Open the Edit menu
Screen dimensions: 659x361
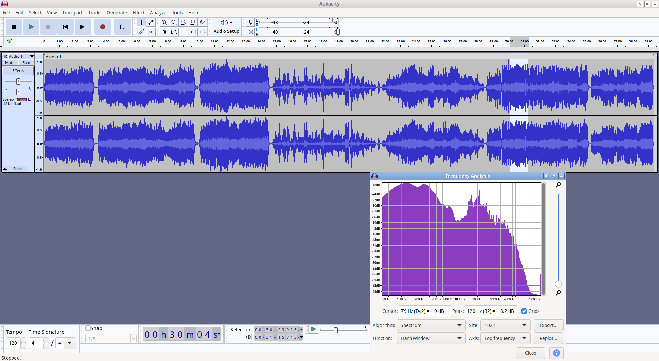[x=19, y=13]
